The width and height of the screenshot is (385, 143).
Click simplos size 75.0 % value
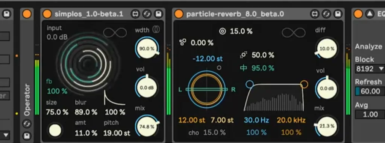pos(57,112)
